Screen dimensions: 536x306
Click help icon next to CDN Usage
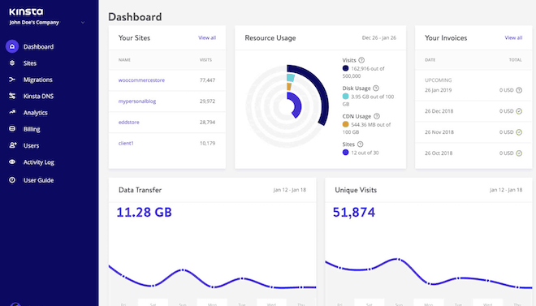(377, 116)
